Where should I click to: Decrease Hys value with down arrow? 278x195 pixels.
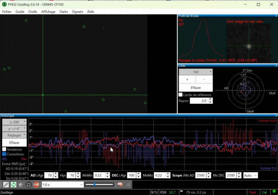pos(78,177)
